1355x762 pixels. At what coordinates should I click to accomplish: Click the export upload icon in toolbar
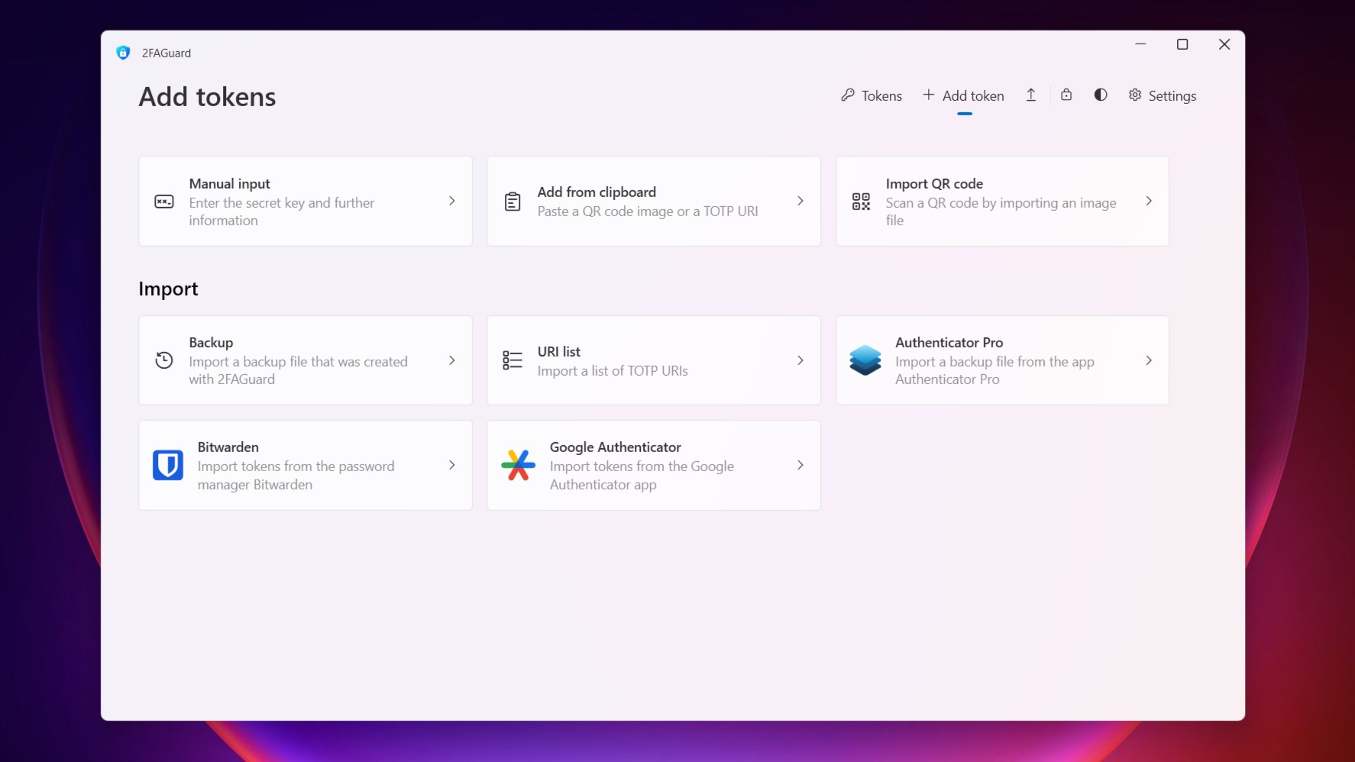click(1030, 95)
